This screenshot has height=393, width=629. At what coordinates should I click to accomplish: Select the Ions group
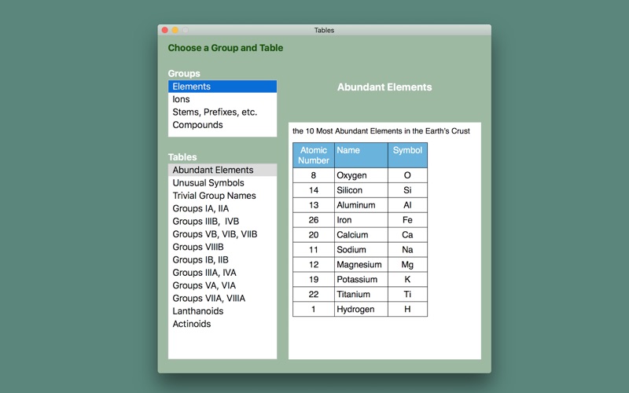[x=223, y=99]
